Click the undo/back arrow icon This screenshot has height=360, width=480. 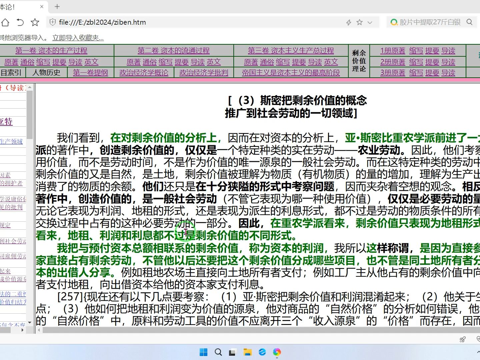coord(20,22)
